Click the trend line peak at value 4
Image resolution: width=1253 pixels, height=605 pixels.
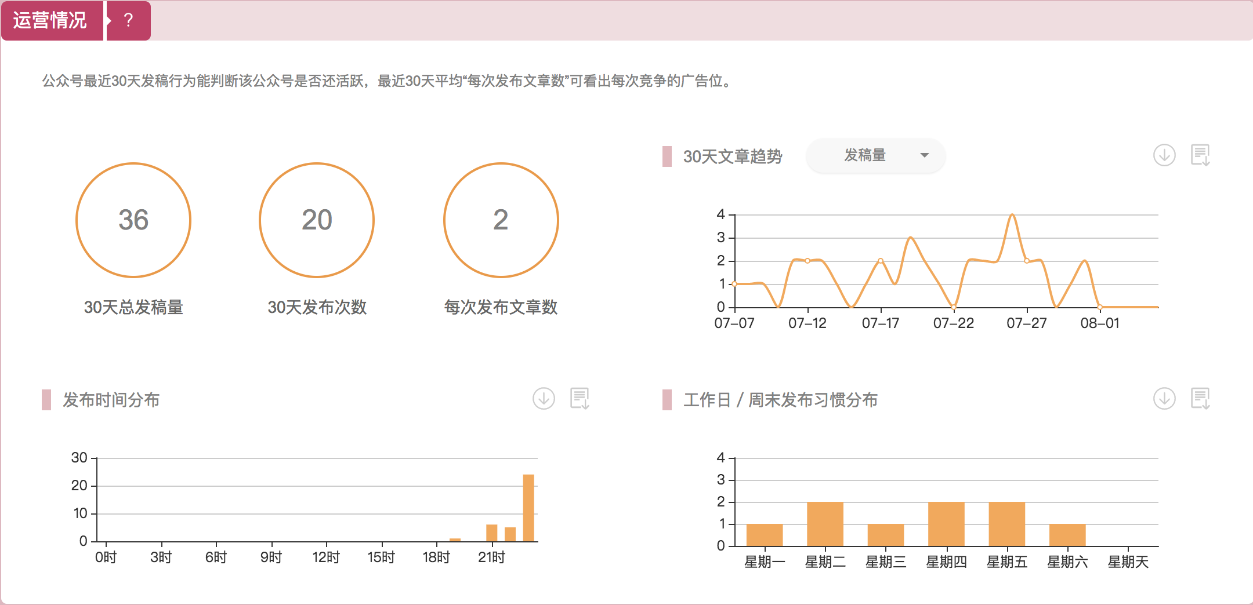pos(1012,215)
